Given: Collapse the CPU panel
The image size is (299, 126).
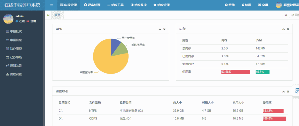Looking at the screenshot, I should click(160, 29).
